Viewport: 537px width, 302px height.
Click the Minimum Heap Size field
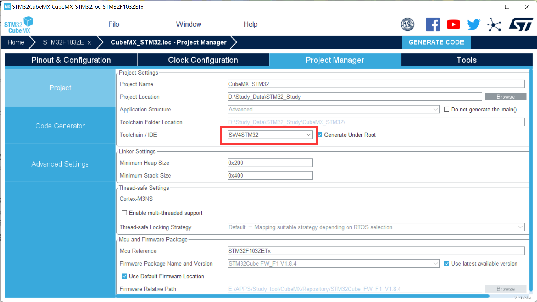click(x=270, y=163)
